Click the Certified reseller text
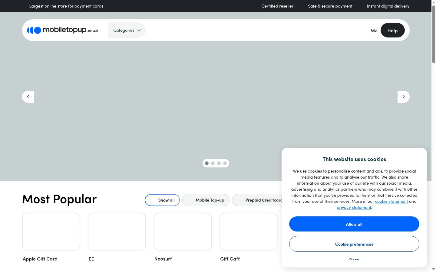The width and height of the screenshot is (436, 272). coord(277,6)
